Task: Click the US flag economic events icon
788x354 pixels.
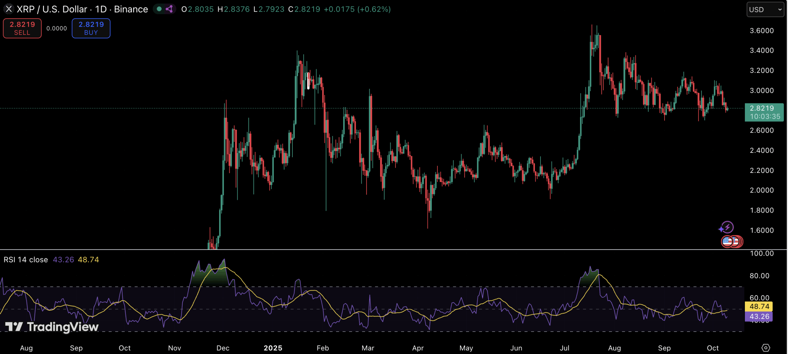Action: tap(728, 242)
